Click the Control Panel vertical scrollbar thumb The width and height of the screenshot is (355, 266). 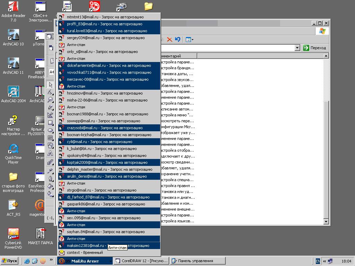pyautogui.click(x=326, y=159)
